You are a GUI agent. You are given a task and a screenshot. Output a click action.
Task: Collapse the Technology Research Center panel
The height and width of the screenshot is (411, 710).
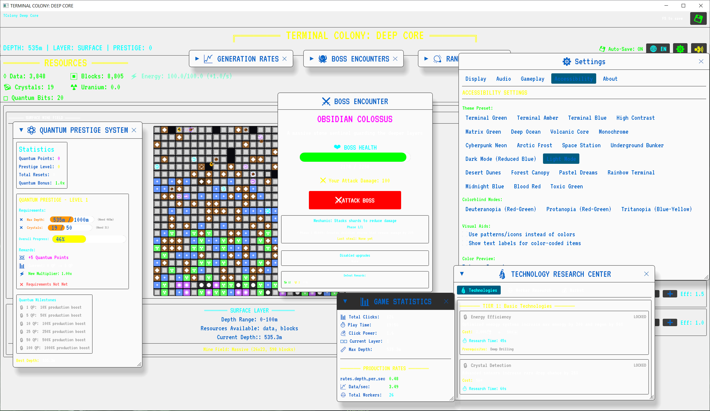tap(462, 274)
